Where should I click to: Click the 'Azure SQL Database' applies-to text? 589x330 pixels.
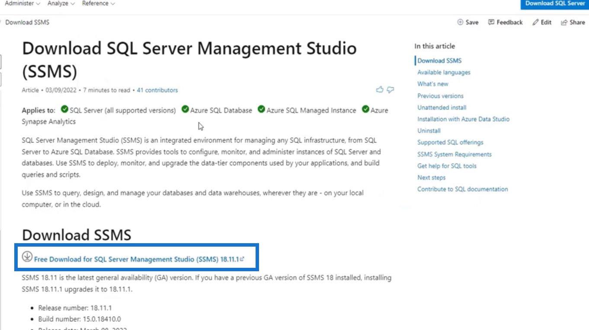[221, 110]
